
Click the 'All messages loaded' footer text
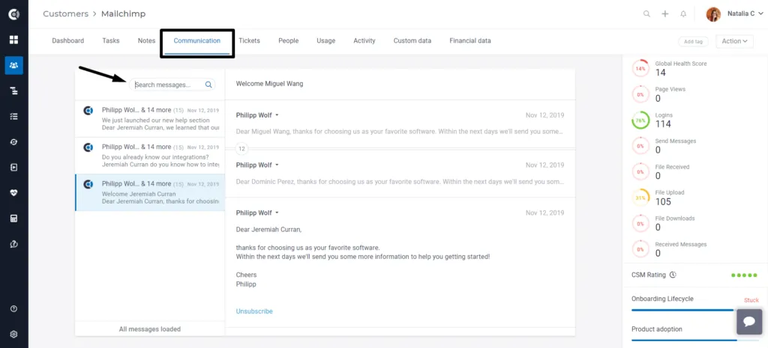150,329
